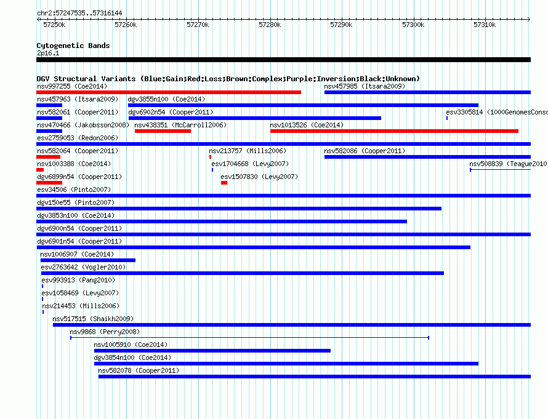Image resolution: width=548 pixels, height=419 pixels.
Task: Open esv34506 (Pinto2007) variant label
Action: [x=74, y=190]
